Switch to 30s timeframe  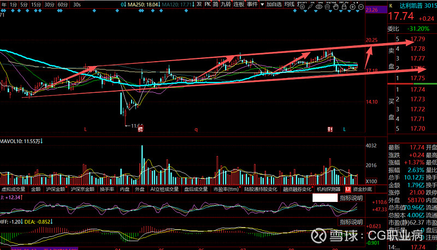(x=76, y=4)
